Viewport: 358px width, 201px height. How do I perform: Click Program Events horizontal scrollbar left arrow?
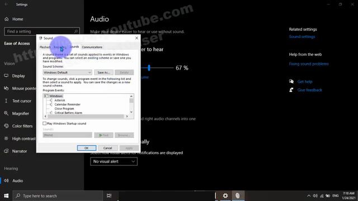click(x=45, y=116)
